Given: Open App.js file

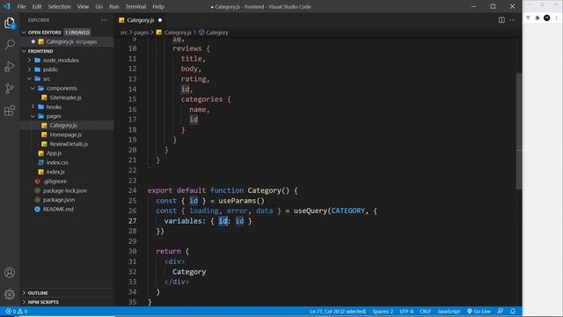Looking at the screenshot, I should tap(54, 153).
